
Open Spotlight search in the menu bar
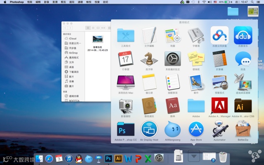[252, 2]
